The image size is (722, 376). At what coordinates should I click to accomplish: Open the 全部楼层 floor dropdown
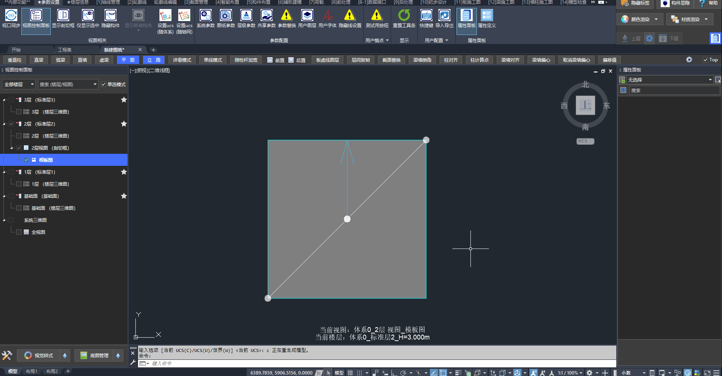pyautogui.click(x=19, y=85)
